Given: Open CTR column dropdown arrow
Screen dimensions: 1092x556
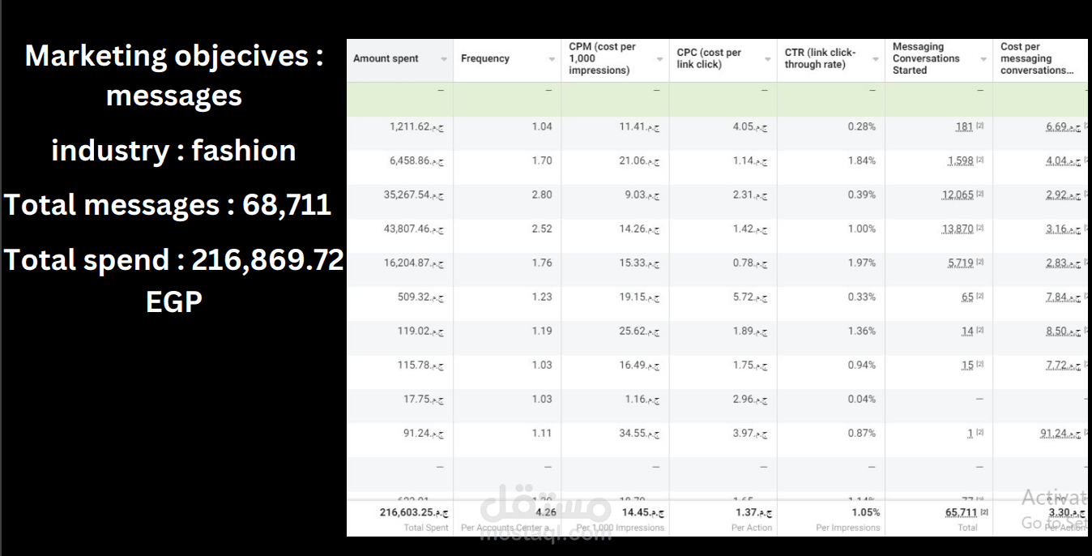Looking at the screenshot, I should click(875, 59).
